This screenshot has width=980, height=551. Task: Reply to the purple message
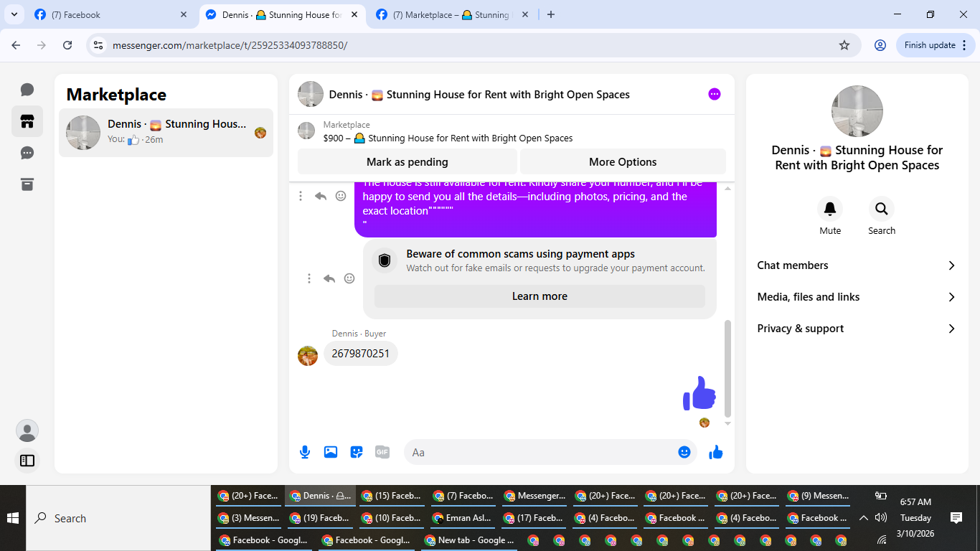click(321, 196)
